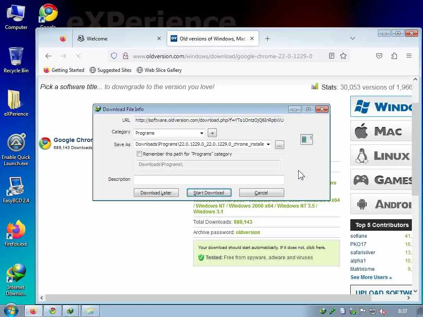Click the Firefox address bar
The image size is (423, 317).
tap(223, 56)
